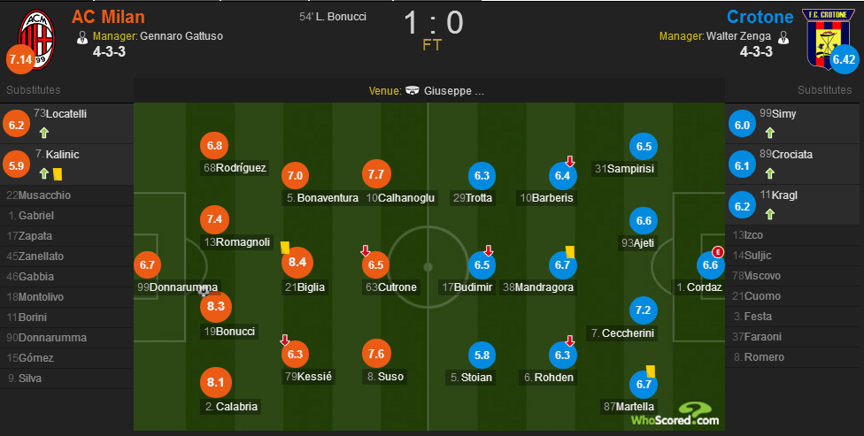Click the WhoScored.com logo
This screenshot has height=436, width=864.
(x=675, y=415)
